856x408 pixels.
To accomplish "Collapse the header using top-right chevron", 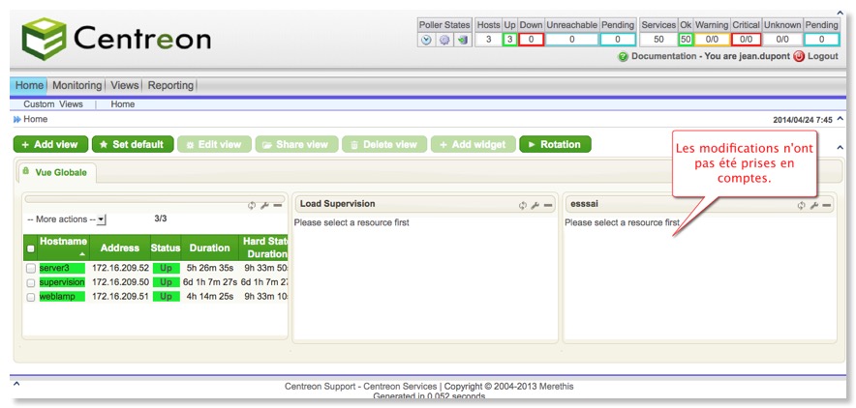I will (x=840, y=84).
